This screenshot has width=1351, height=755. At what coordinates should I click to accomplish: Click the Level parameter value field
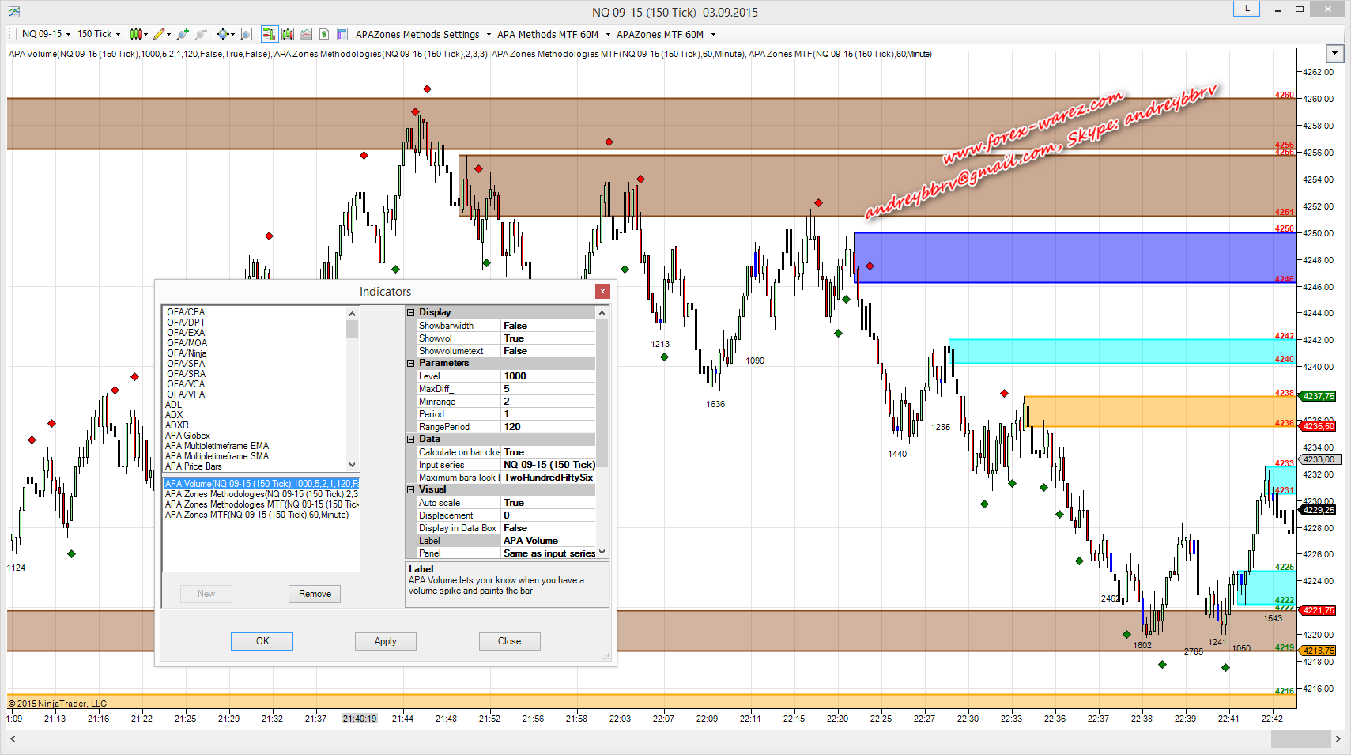pos(548,376)
